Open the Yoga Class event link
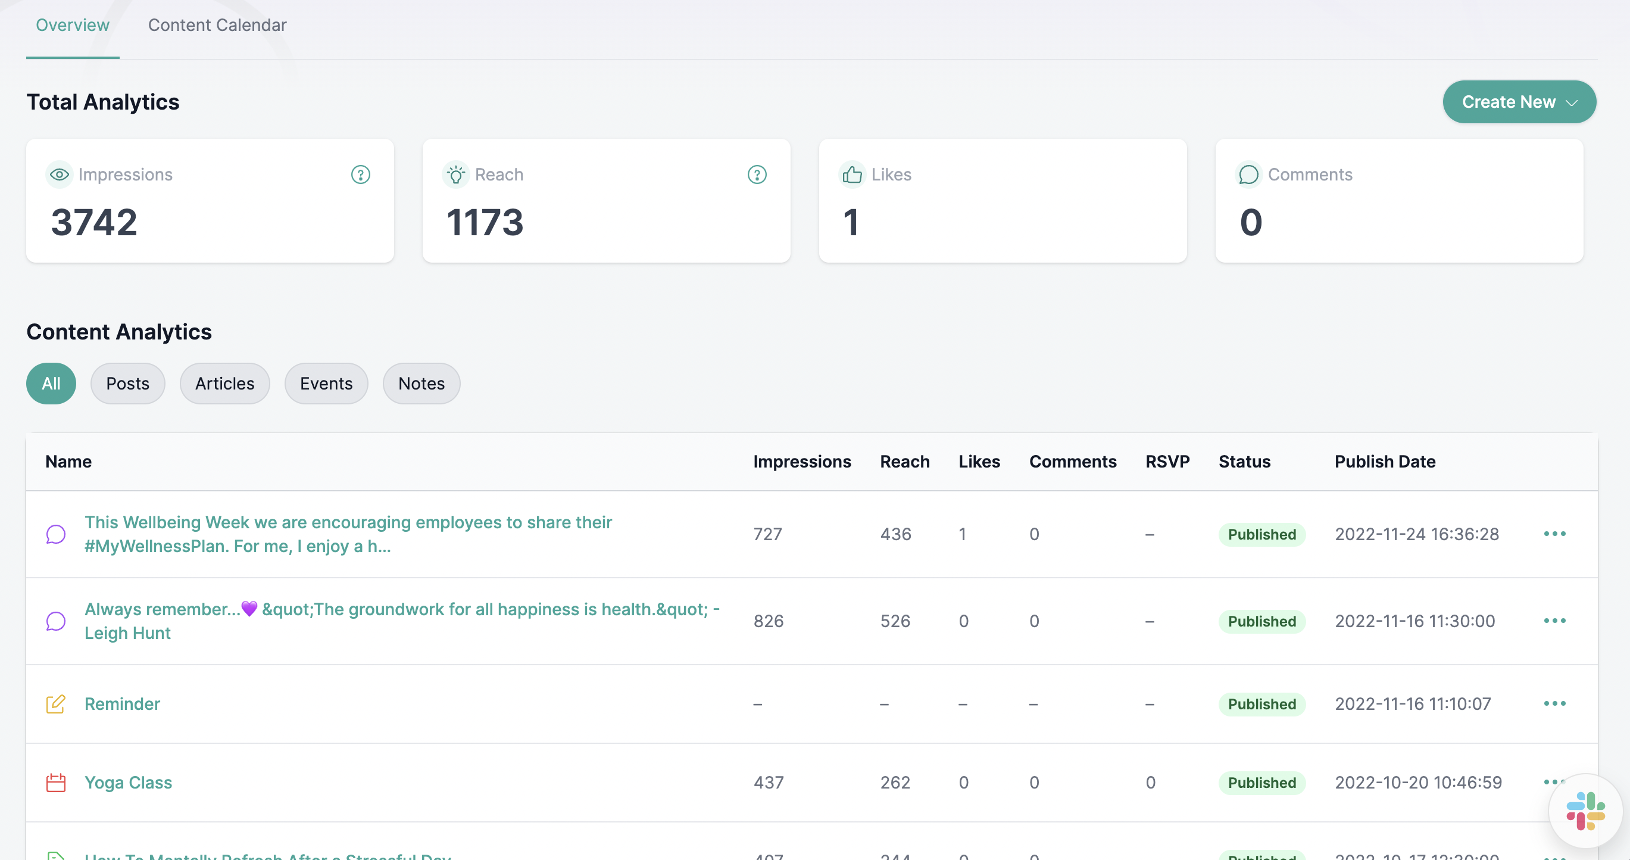Viewport: 1630px width, 860px height. [x=129, y=783]
